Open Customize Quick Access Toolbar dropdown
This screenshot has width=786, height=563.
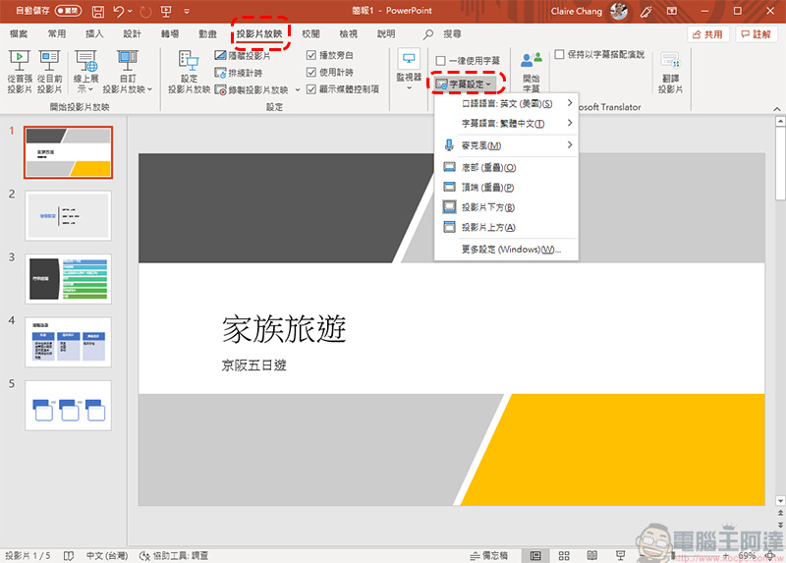tap(187, 11)
